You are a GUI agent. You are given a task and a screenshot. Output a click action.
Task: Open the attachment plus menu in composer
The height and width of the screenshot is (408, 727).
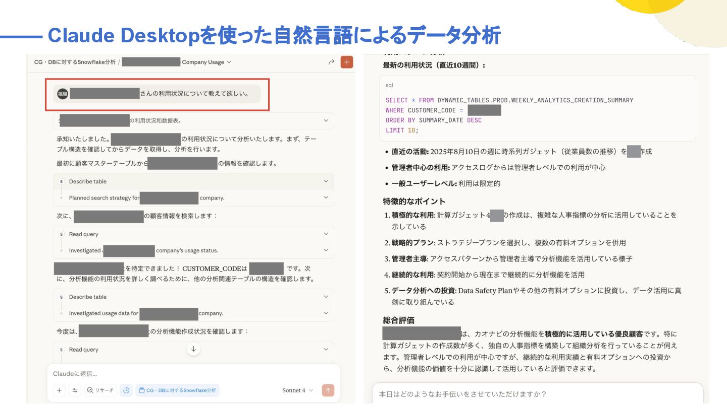[60, 390]
